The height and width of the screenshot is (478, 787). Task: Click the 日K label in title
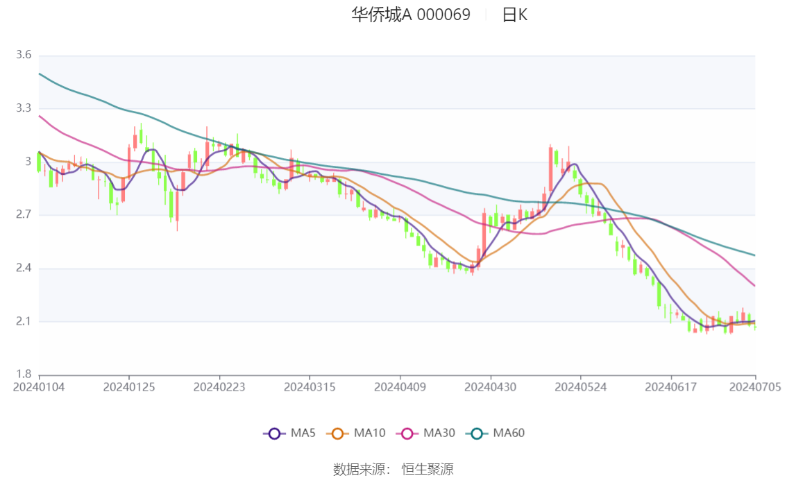[514, 15]
